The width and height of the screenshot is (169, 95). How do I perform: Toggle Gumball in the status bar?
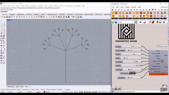95,92
